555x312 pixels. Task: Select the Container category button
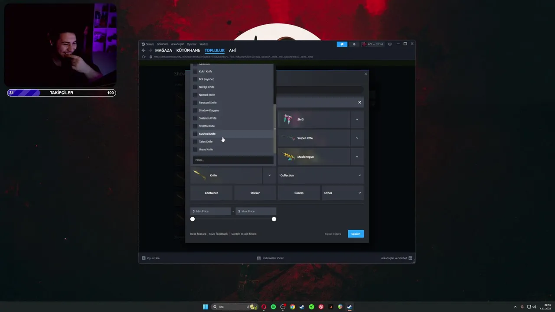(x=211, y=193)
